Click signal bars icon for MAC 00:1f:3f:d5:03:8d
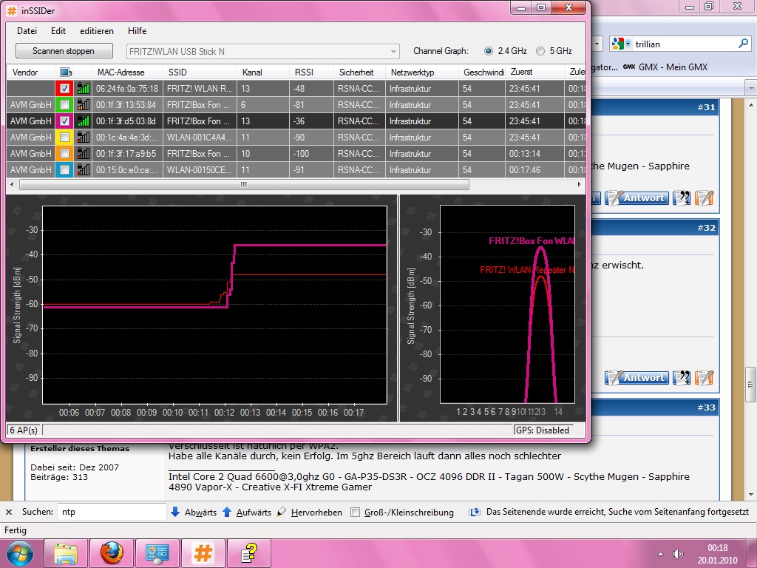The height and width of the screenshot is (568, 757). tap(83, 121)
